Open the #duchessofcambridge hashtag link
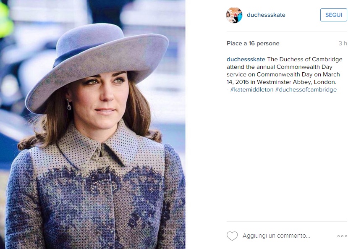This screenshot has height=249, width=348. coord(306,90)
